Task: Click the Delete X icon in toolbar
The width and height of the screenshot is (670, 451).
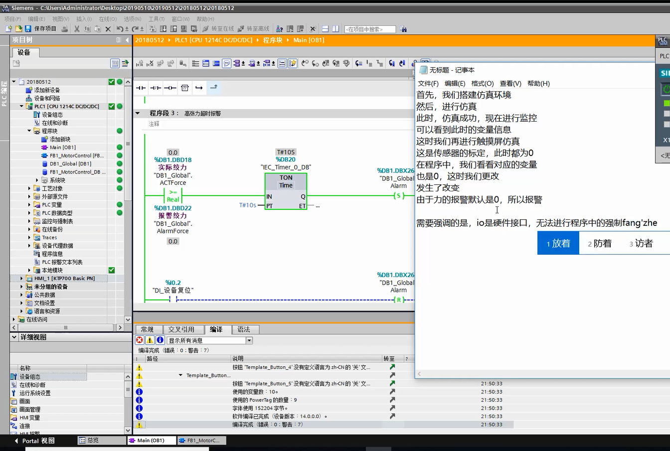Action: [108, 29]
